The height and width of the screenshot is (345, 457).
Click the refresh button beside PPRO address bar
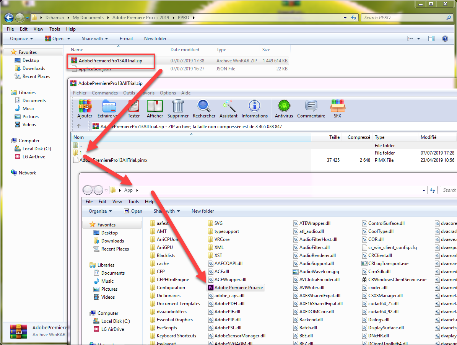354,18
